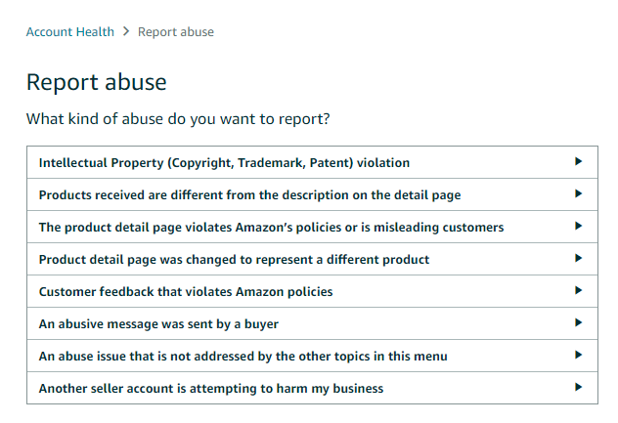
Task: Click the Report abuse breadcrumb text
Action: 176,32
